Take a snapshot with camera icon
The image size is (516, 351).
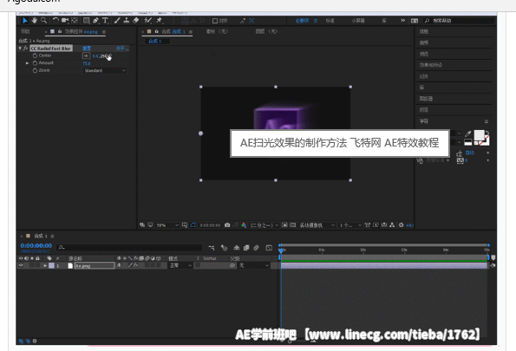pyautogui.click(x=227, y=225)
